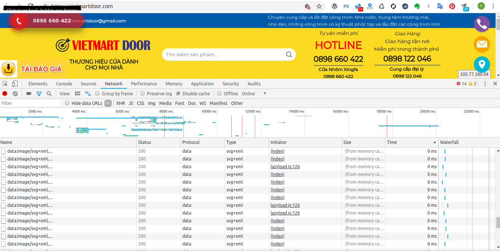
Task: Open the IP extension icon
Action: [405, 6]
